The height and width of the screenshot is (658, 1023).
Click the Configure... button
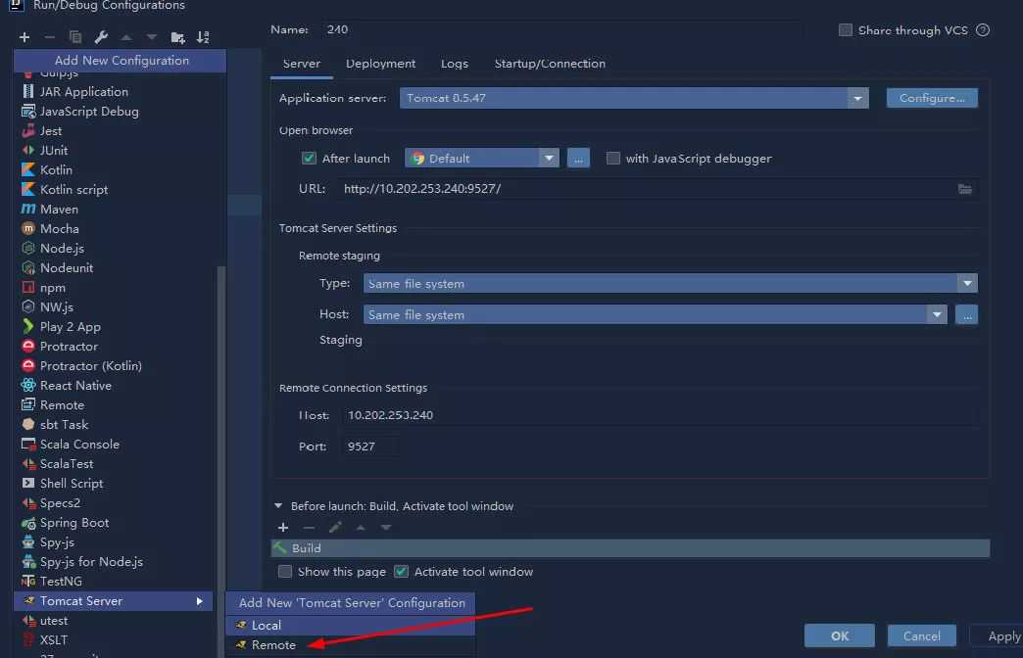pos(932,99)
